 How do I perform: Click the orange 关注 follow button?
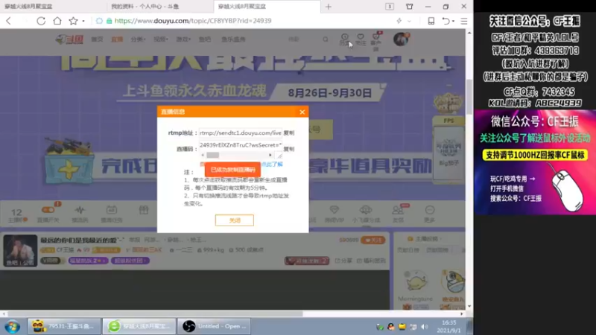click(x=373, y=240)
